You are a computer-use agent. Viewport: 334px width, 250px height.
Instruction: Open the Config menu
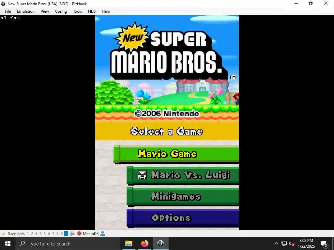61,11
